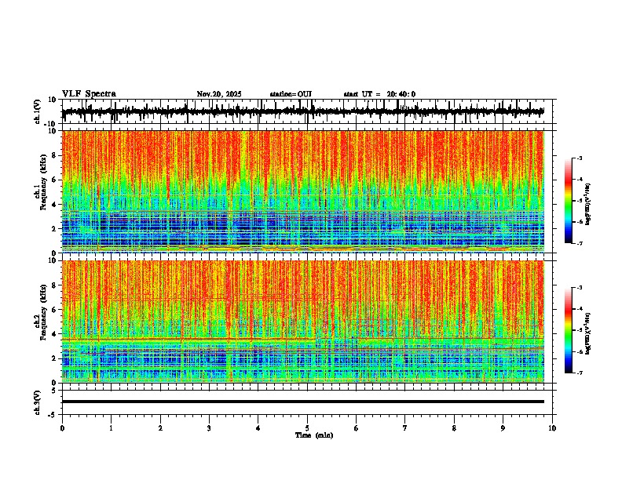The height and width of the screenshot is (480, 622).
Task: Click the "4" kHz tick on ch.2 frequency axis
Action: coord(55,334)
